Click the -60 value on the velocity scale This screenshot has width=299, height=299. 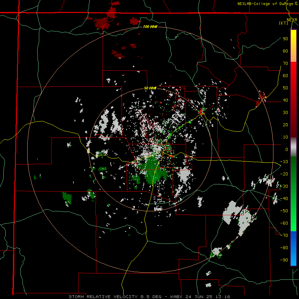284,223
